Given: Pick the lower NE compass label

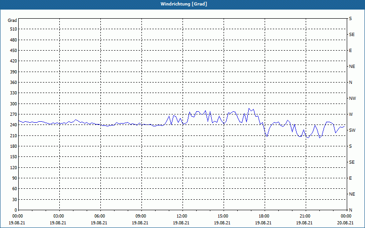Looking at the screenshot, I should pyautogui.click(x=352, y=194).
